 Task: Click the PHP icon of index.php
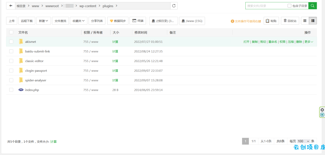pos(21,90)
